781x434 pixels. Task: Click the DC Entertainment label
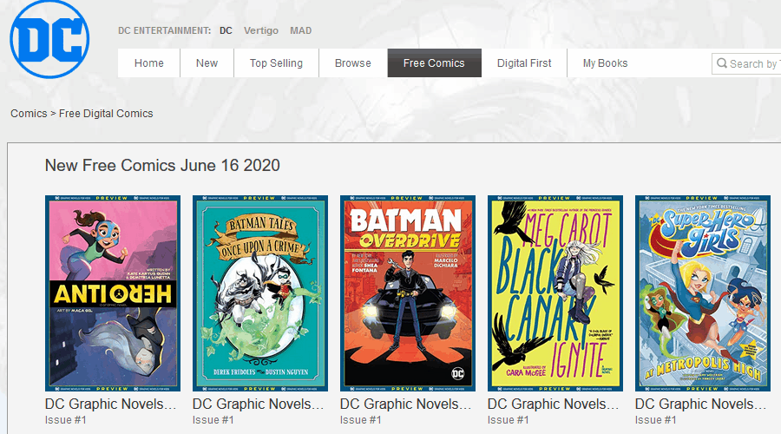pos(164,30)
